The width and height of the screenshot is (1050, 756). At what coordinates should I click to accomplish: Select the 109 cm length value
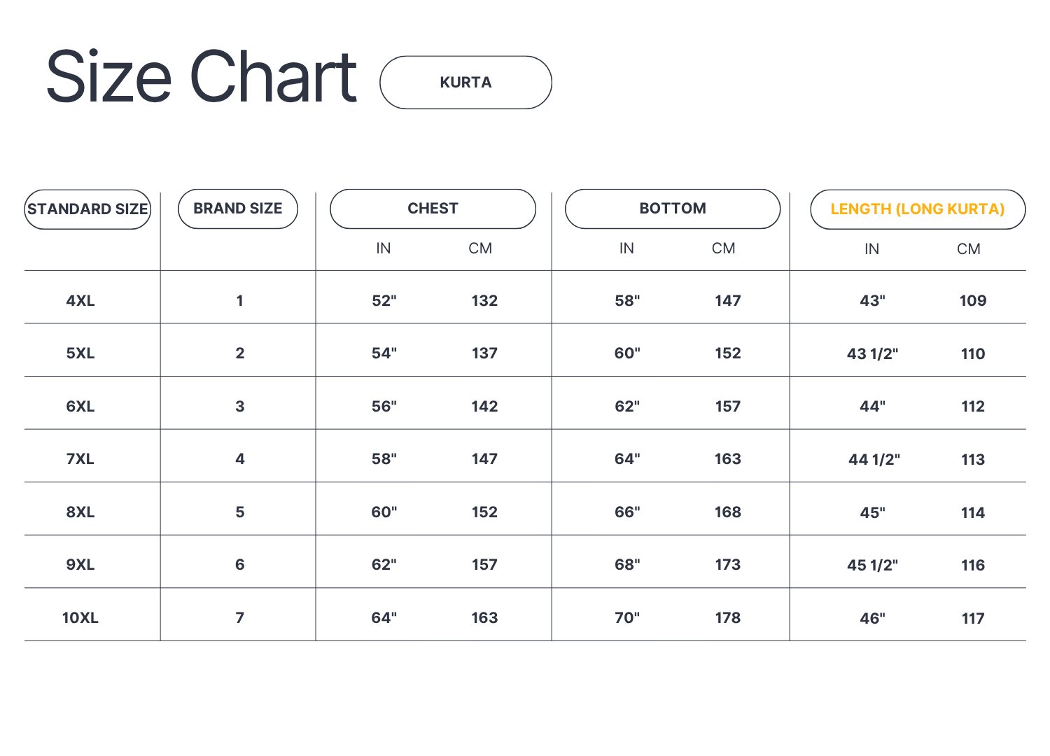tap(973, 301)
